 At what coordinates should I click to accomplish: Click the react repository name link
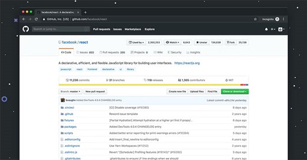point(84,42)
